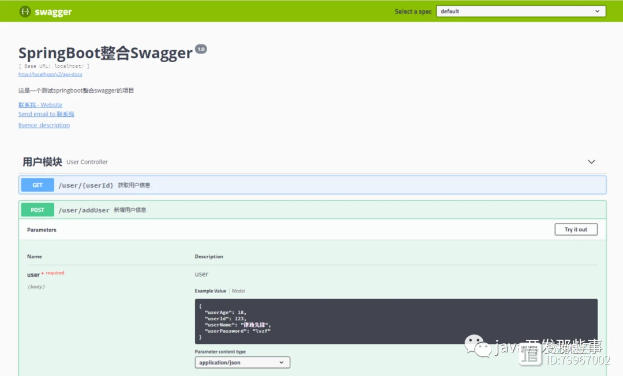Click Send email to 联系我 link
This screenshot has width=623, height=376.
pyautogui.click(x=46, y=114)
